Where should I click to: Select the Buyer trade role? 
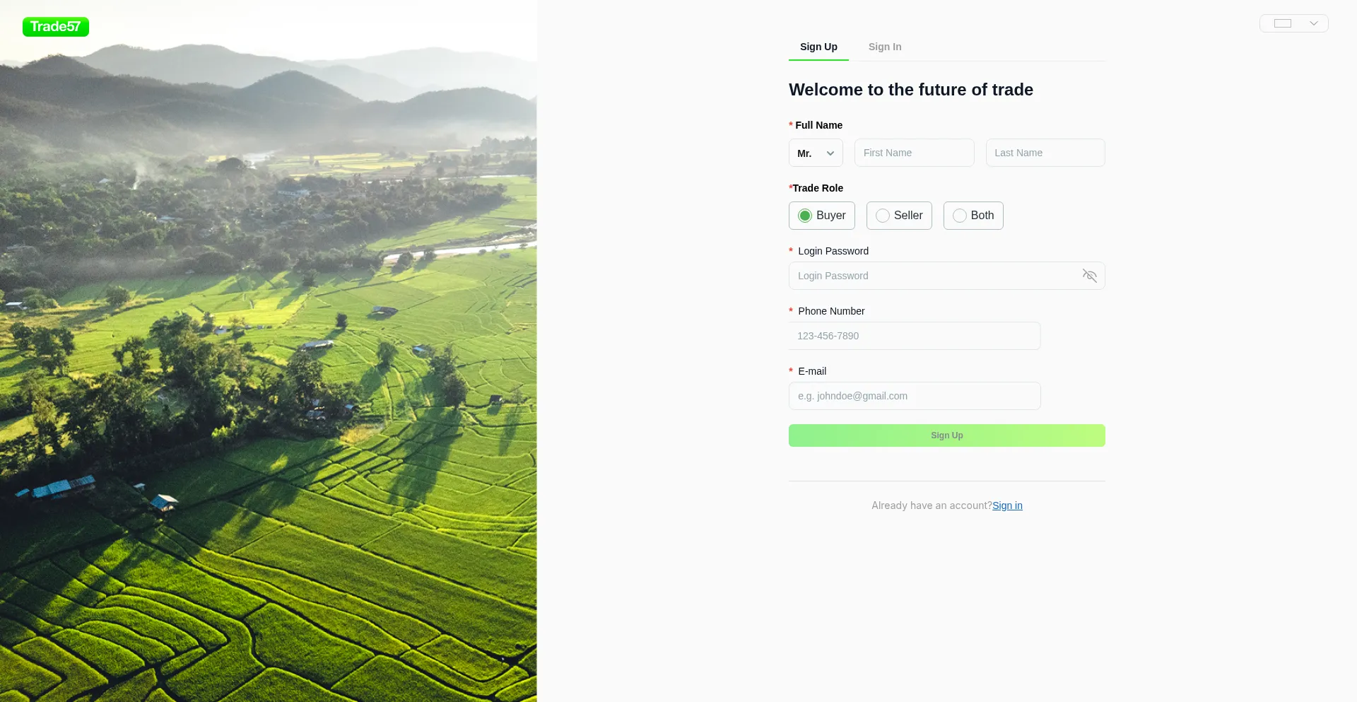(821, 216)
